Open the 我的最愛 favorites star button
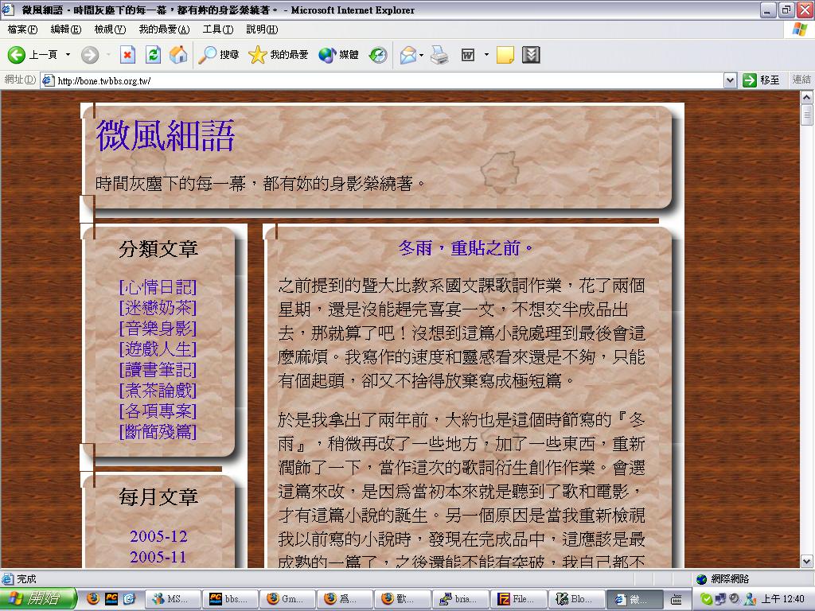The image size is (815, 611). point(278,55)
